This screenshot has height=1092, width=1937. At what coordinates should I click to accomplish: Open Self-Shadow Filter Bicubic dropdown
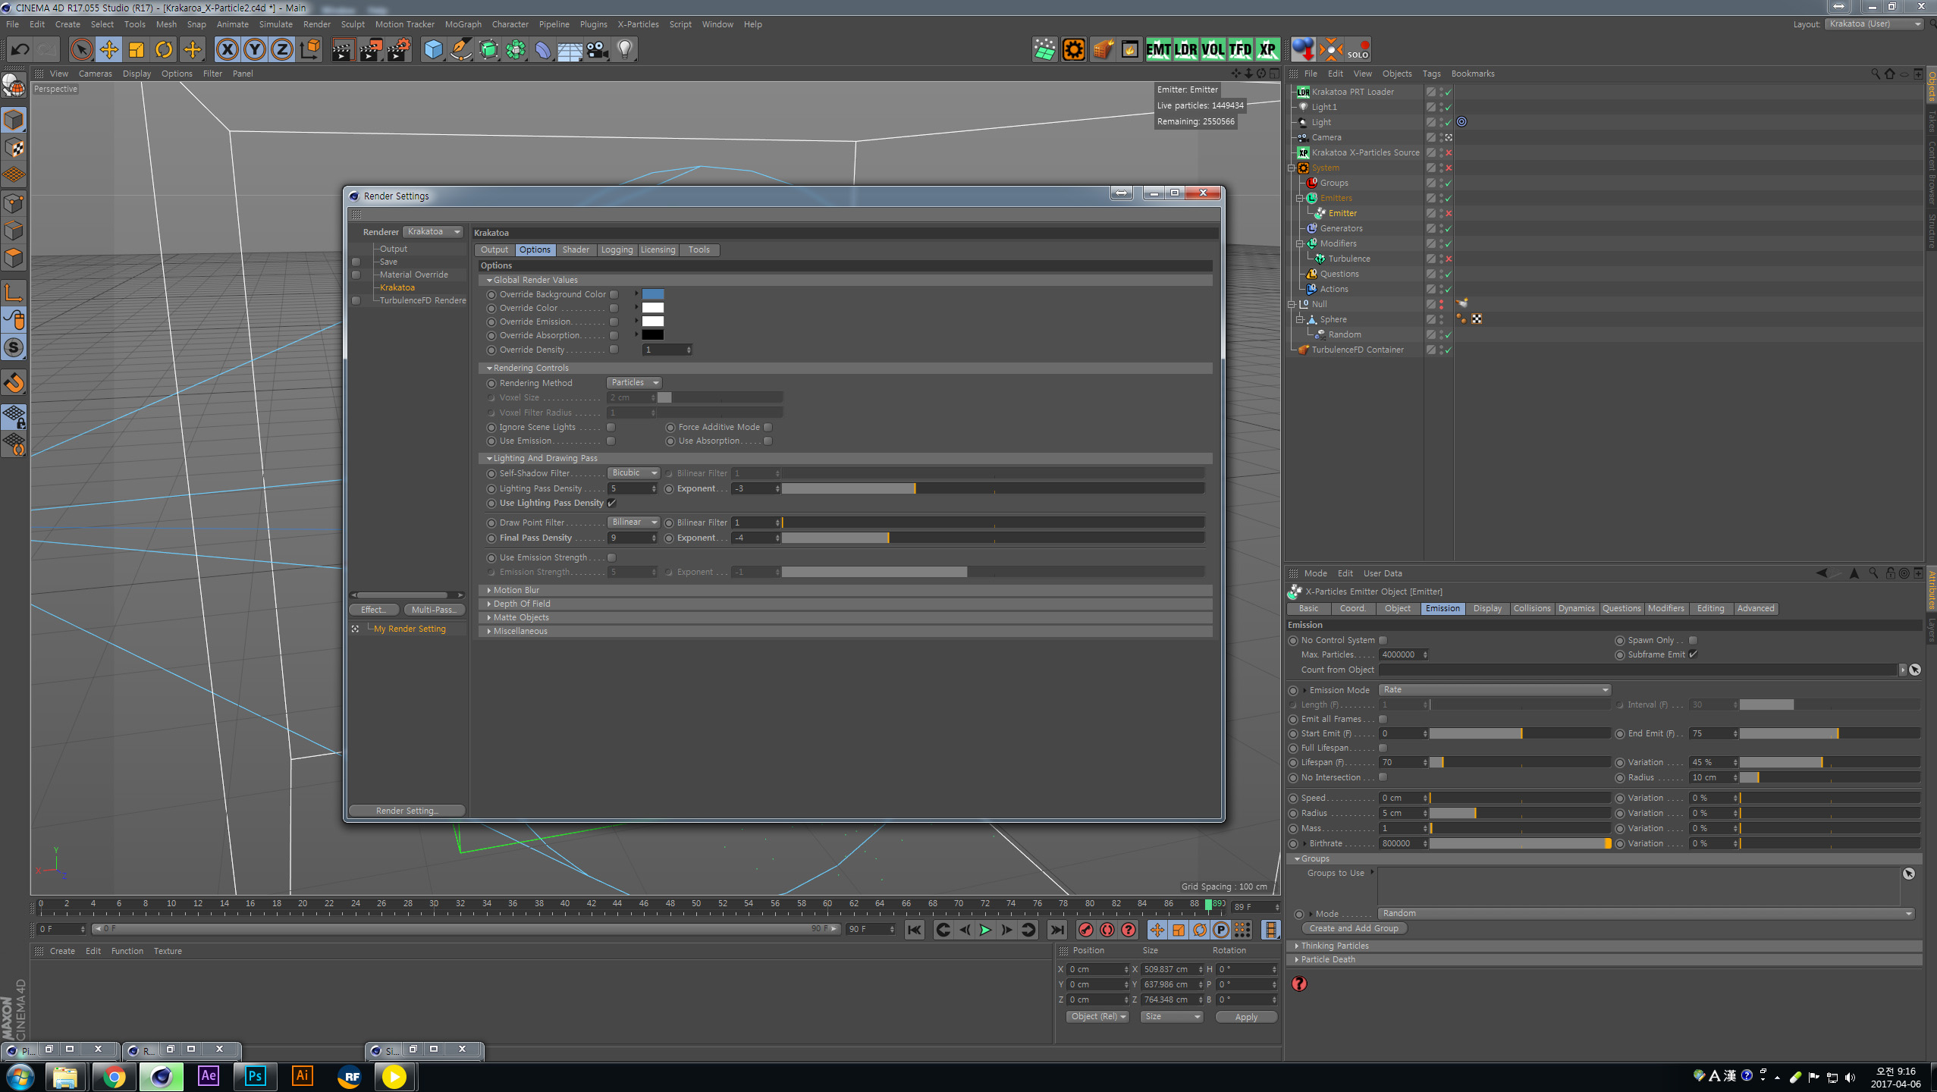click(x=633, y=473)
